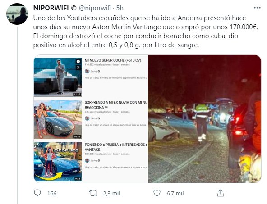
Task: Open the three-dot more options menu
Action: pos(257,8)
